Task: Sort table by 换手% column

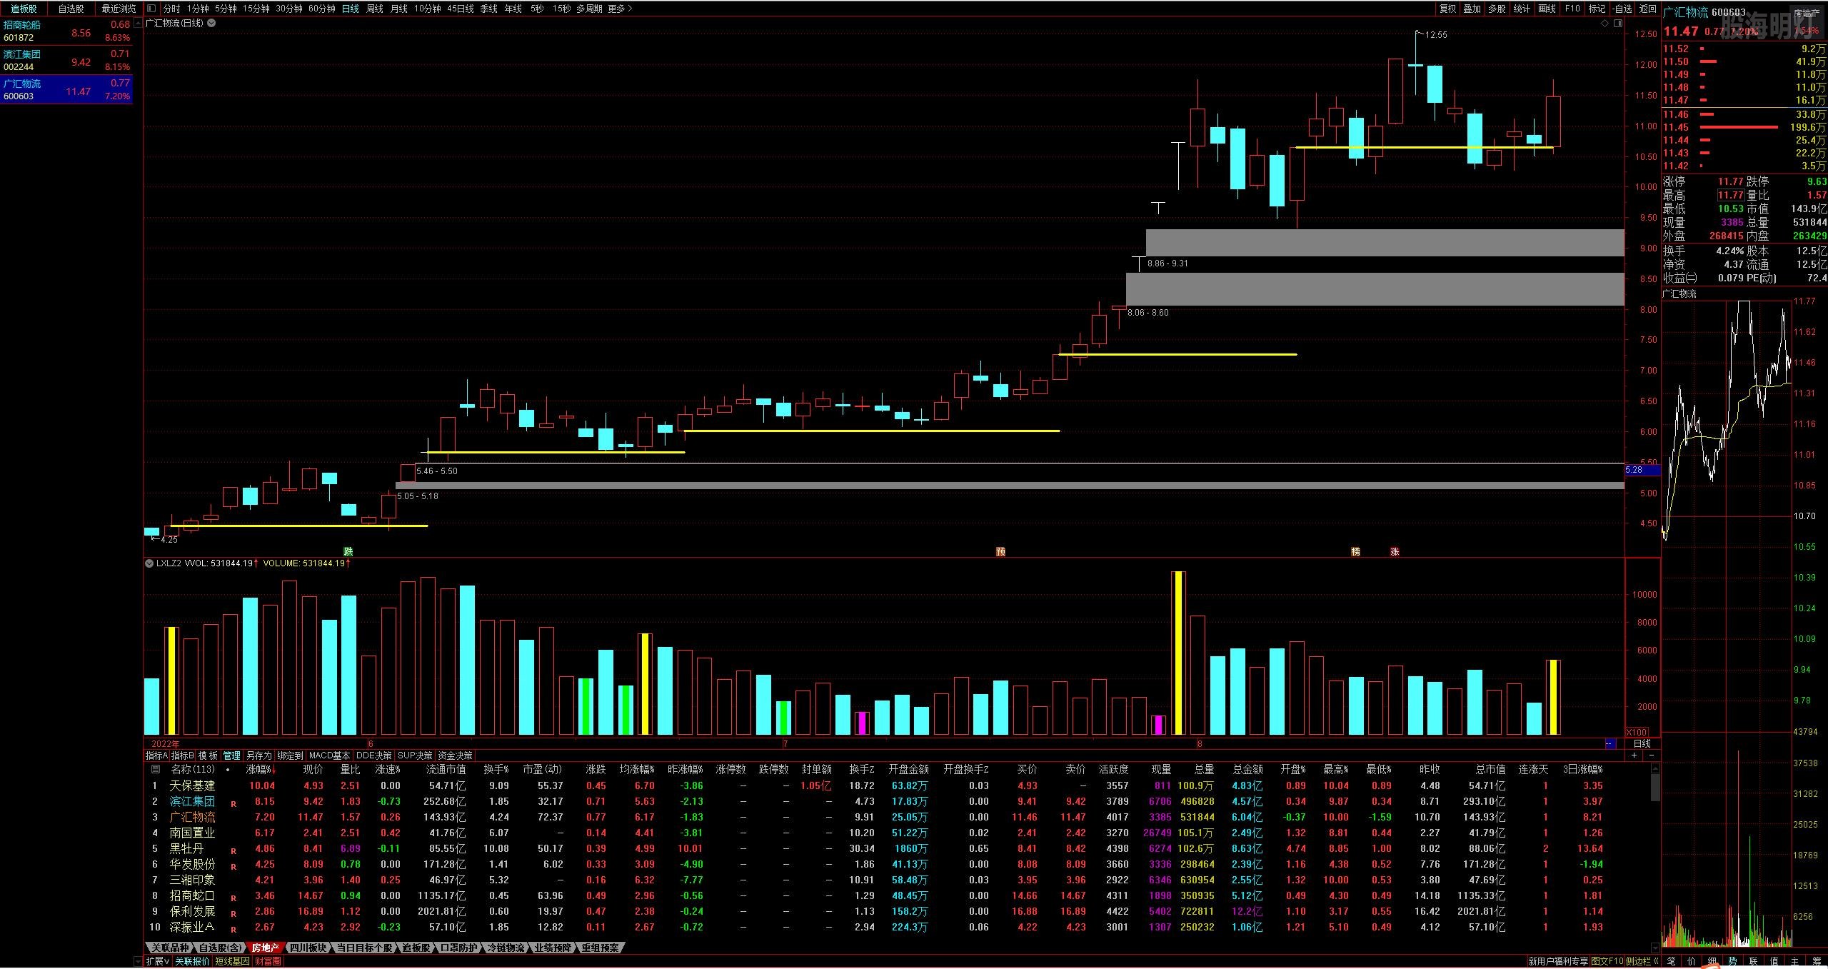Action: [496, 770]
